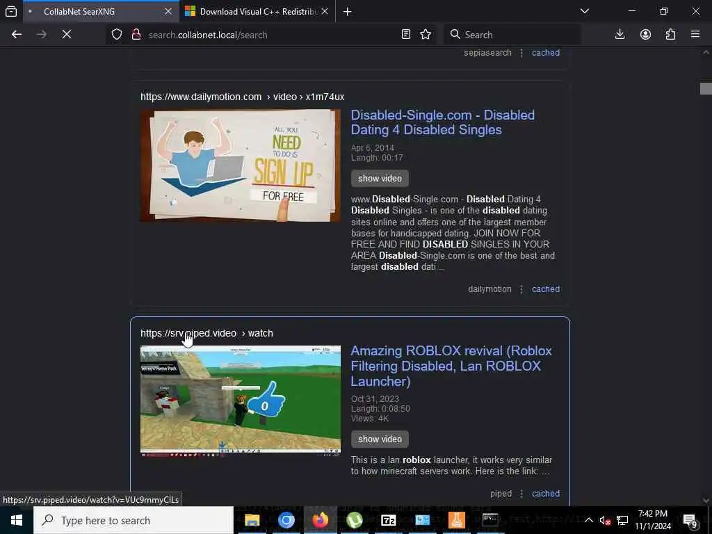This screenshot has height=534, width=712.
Task: Focus the address bar URL field
Action: (273, 35)
